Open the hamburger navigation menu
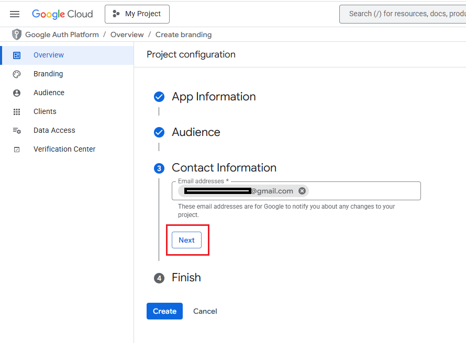Viewport: 466px width, 343px height. (x=15, y=14)
